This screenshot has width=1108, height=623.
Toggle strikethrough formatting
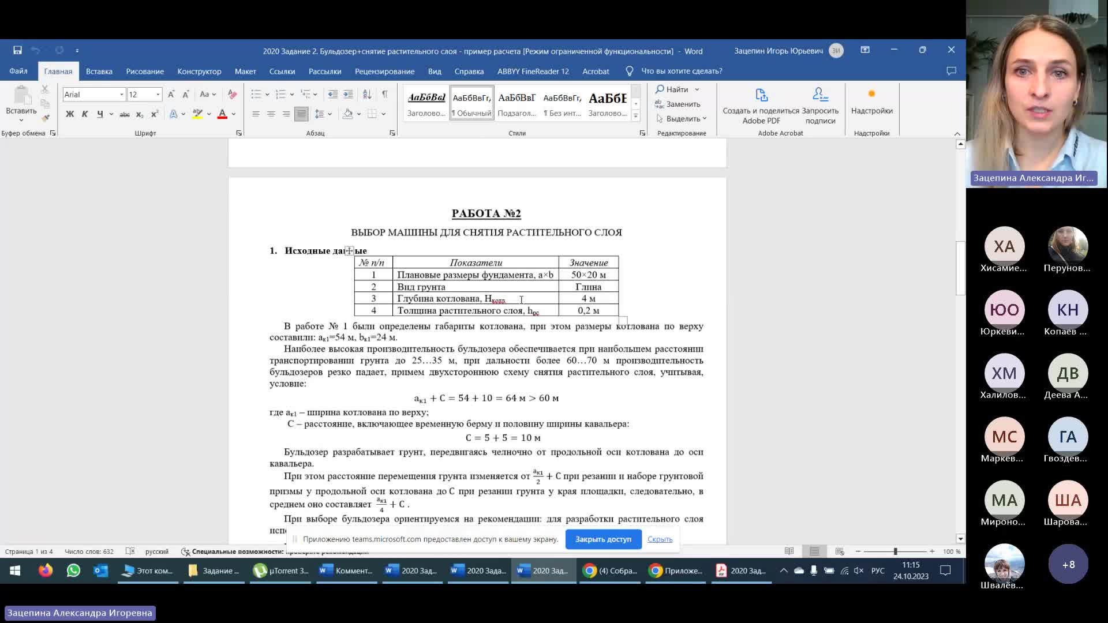point(124,114)
